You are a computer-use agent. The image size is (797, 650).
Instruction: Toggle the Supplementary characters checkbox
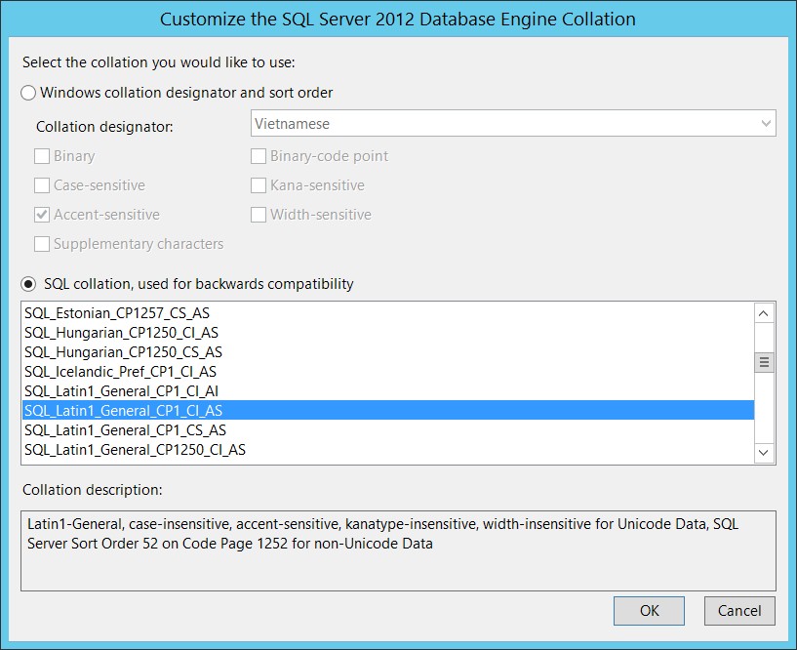[42, 244]
